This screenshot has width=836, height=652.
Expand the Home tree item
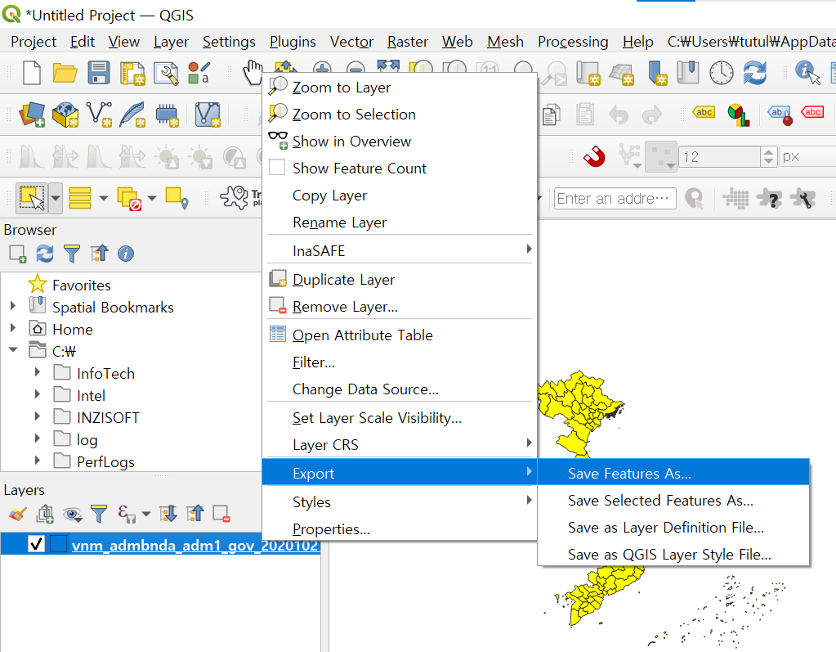point(13,328)
